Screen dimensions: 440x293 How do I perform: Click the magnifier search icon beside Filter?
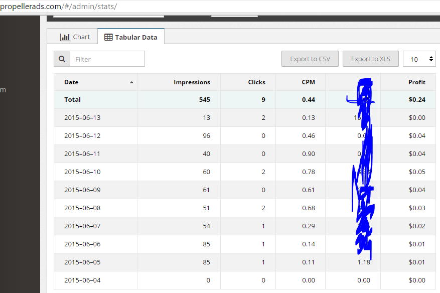[x=62, y=59]
